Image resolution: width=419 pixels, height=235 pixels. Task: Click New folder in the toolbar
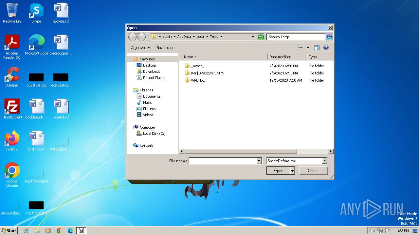(x=165, y=48)
